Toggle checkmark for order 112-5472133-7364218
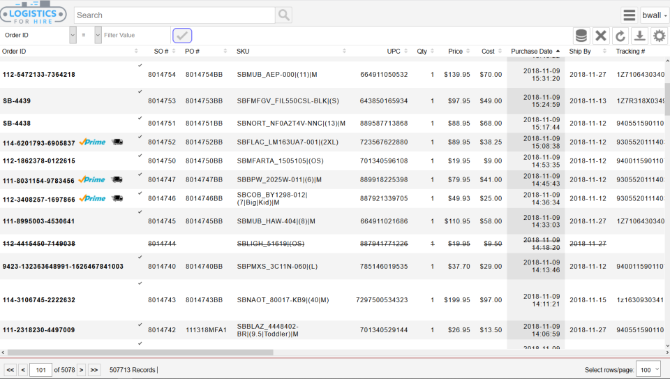The width and height of the screenshot is (670, 379). click(140, 66)
